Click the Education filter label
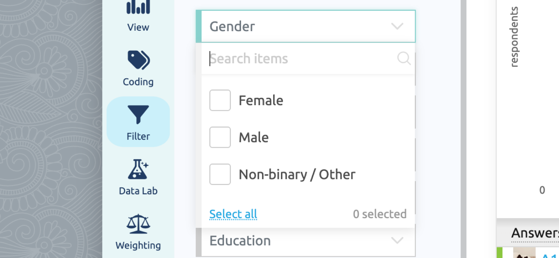The image size is (559, 258). pyautogui.click(x=240, y=241)
